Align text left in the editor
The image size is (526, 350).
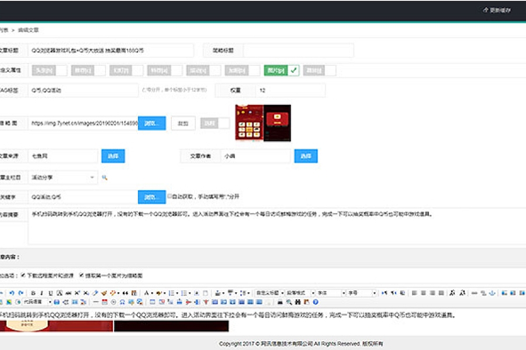click(414, 293)
